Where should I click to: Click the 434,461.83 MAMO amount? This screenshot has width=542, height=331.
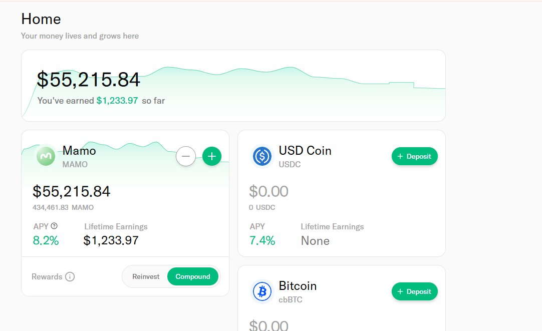tap(63, 207)
